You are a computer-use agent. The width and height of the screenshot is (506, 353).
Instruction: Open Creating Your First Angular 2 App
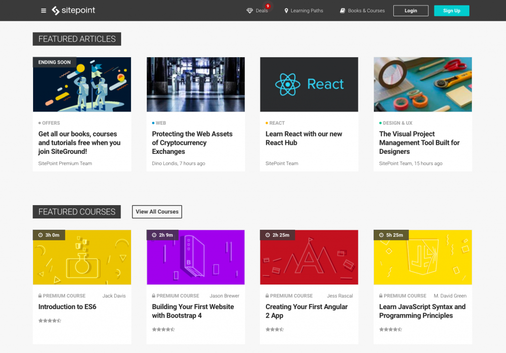[x=306, y=311]
